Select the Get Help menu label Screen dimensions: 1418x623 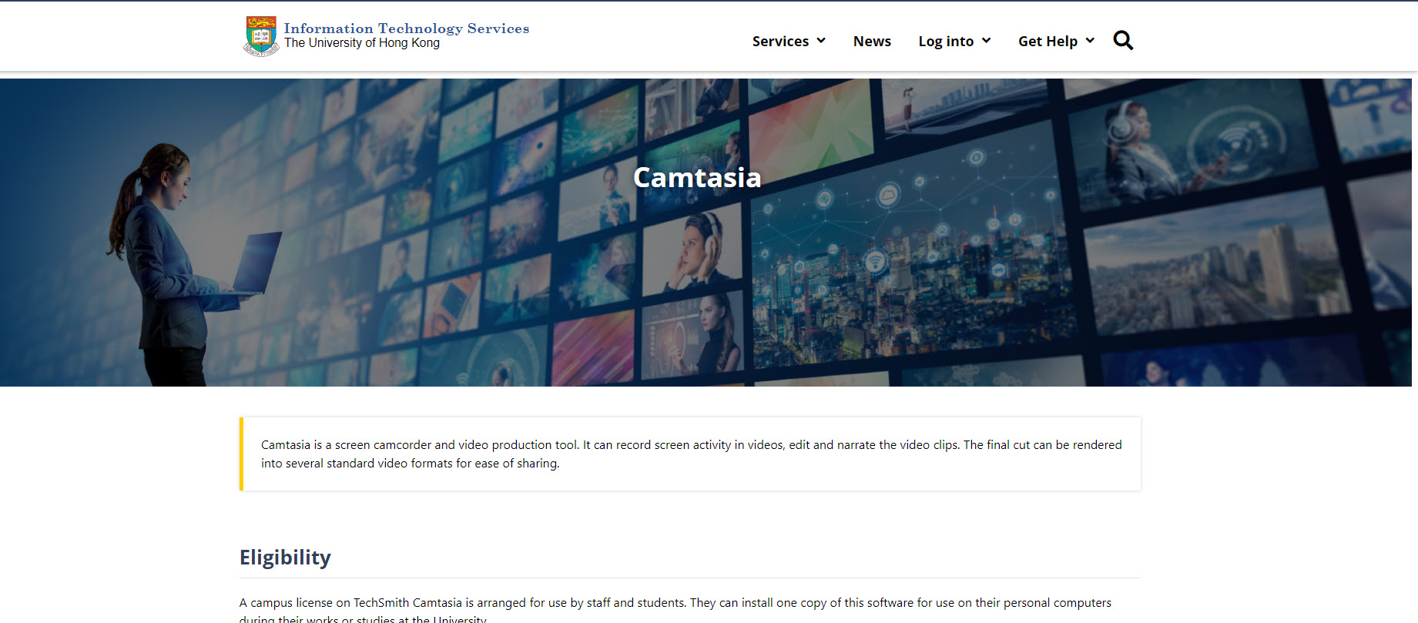point(1048,41)
